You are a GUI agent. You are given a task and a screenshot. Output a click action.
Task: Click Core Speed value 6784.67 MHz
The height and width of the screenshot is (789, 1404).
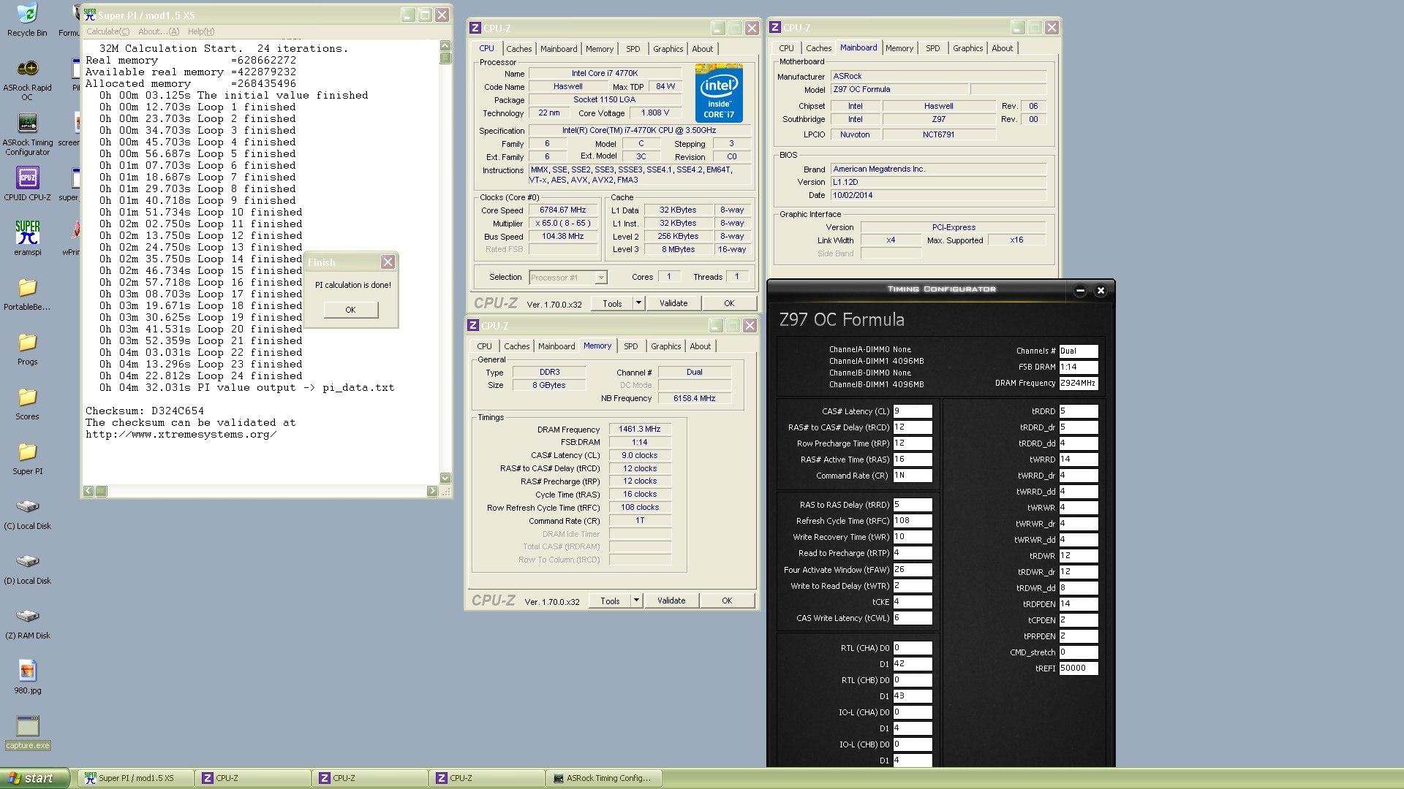pos(563,210)
